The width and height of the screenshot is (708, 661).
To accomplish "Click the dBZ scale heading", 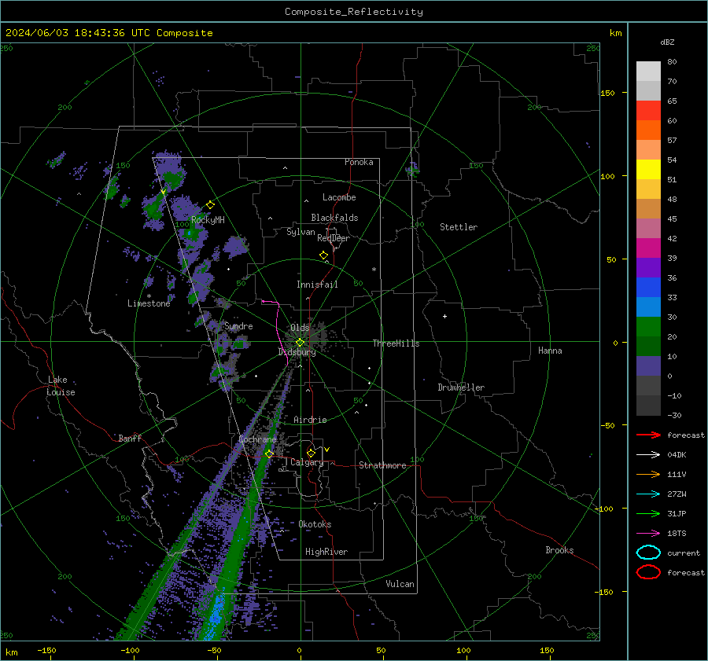I will click(667, 42).
